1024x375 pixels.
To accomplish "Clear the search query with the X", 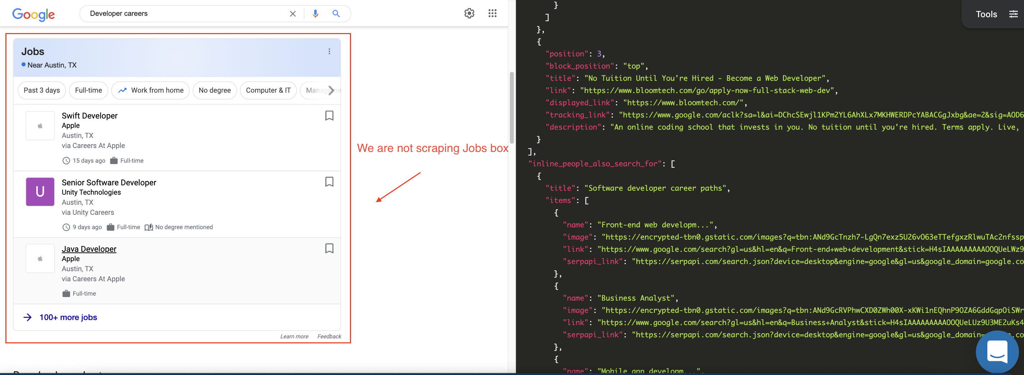I will (293, 13).
